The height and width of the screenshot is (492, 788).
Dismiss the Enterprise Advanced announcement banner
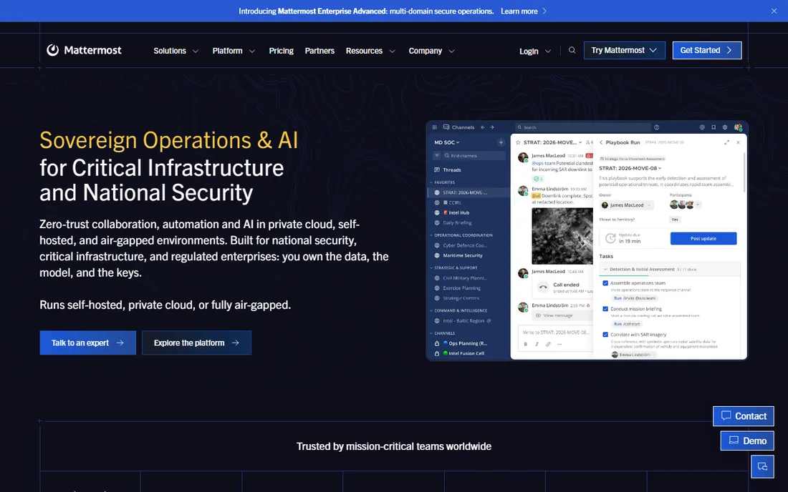pyautogui.click(x=774, y=11)
